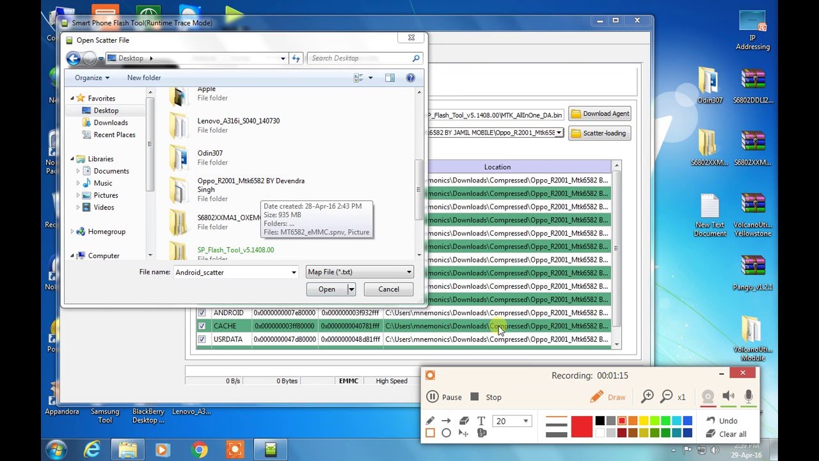
Task: Zoom in with the magnifier plus
Action: point(648,396)
